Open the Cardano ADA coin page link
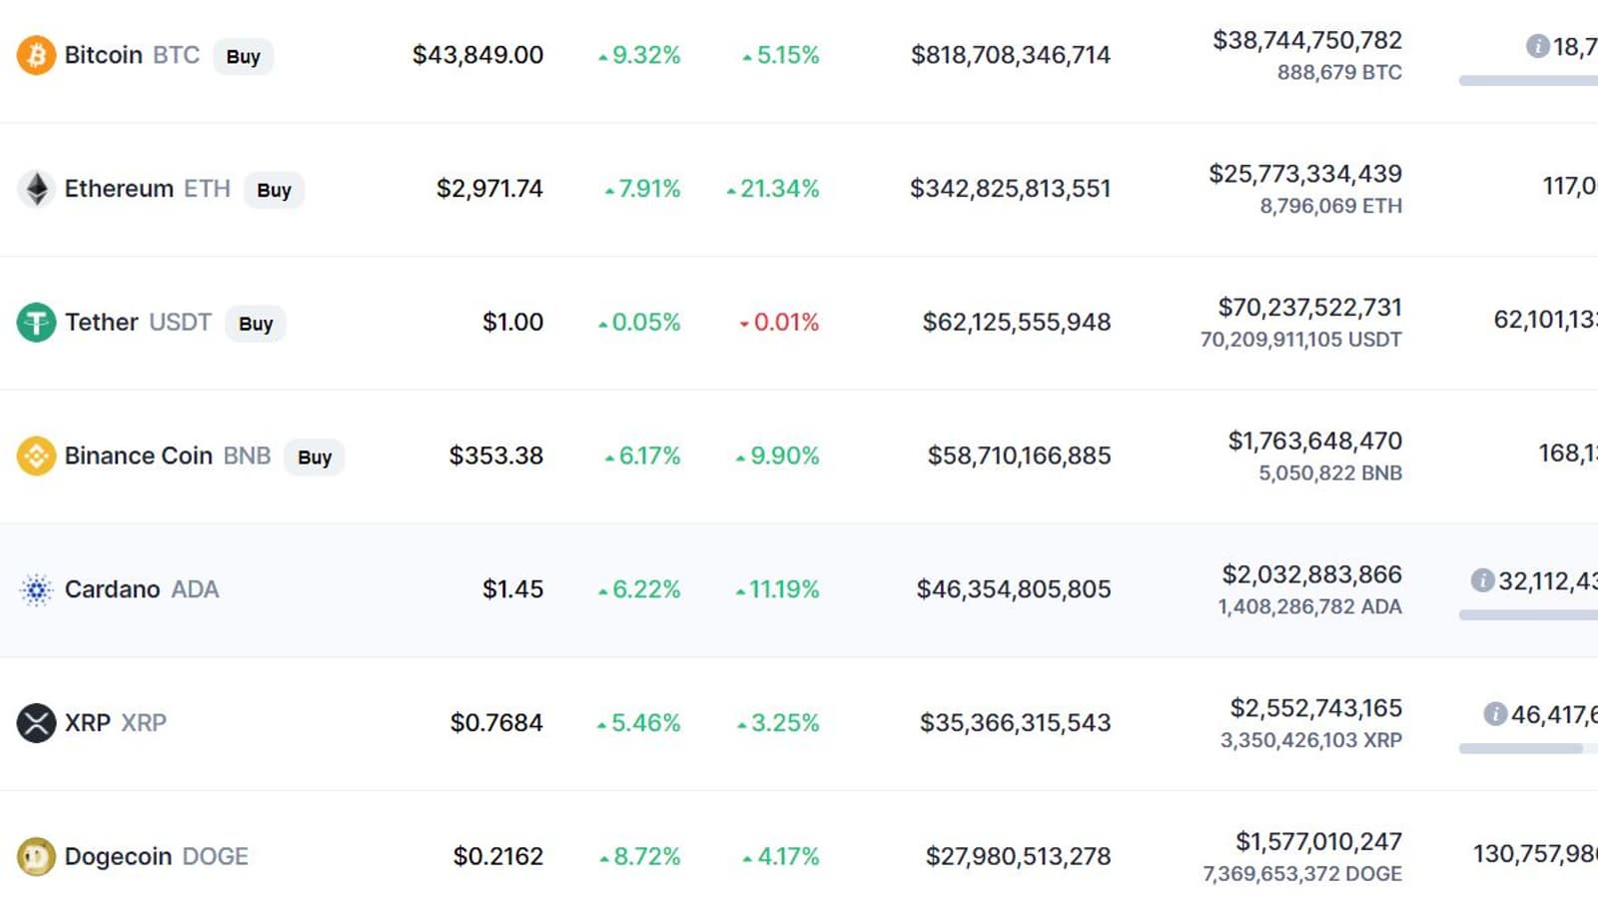Screen dimensions: 1598x899 [x=141, y=589]
